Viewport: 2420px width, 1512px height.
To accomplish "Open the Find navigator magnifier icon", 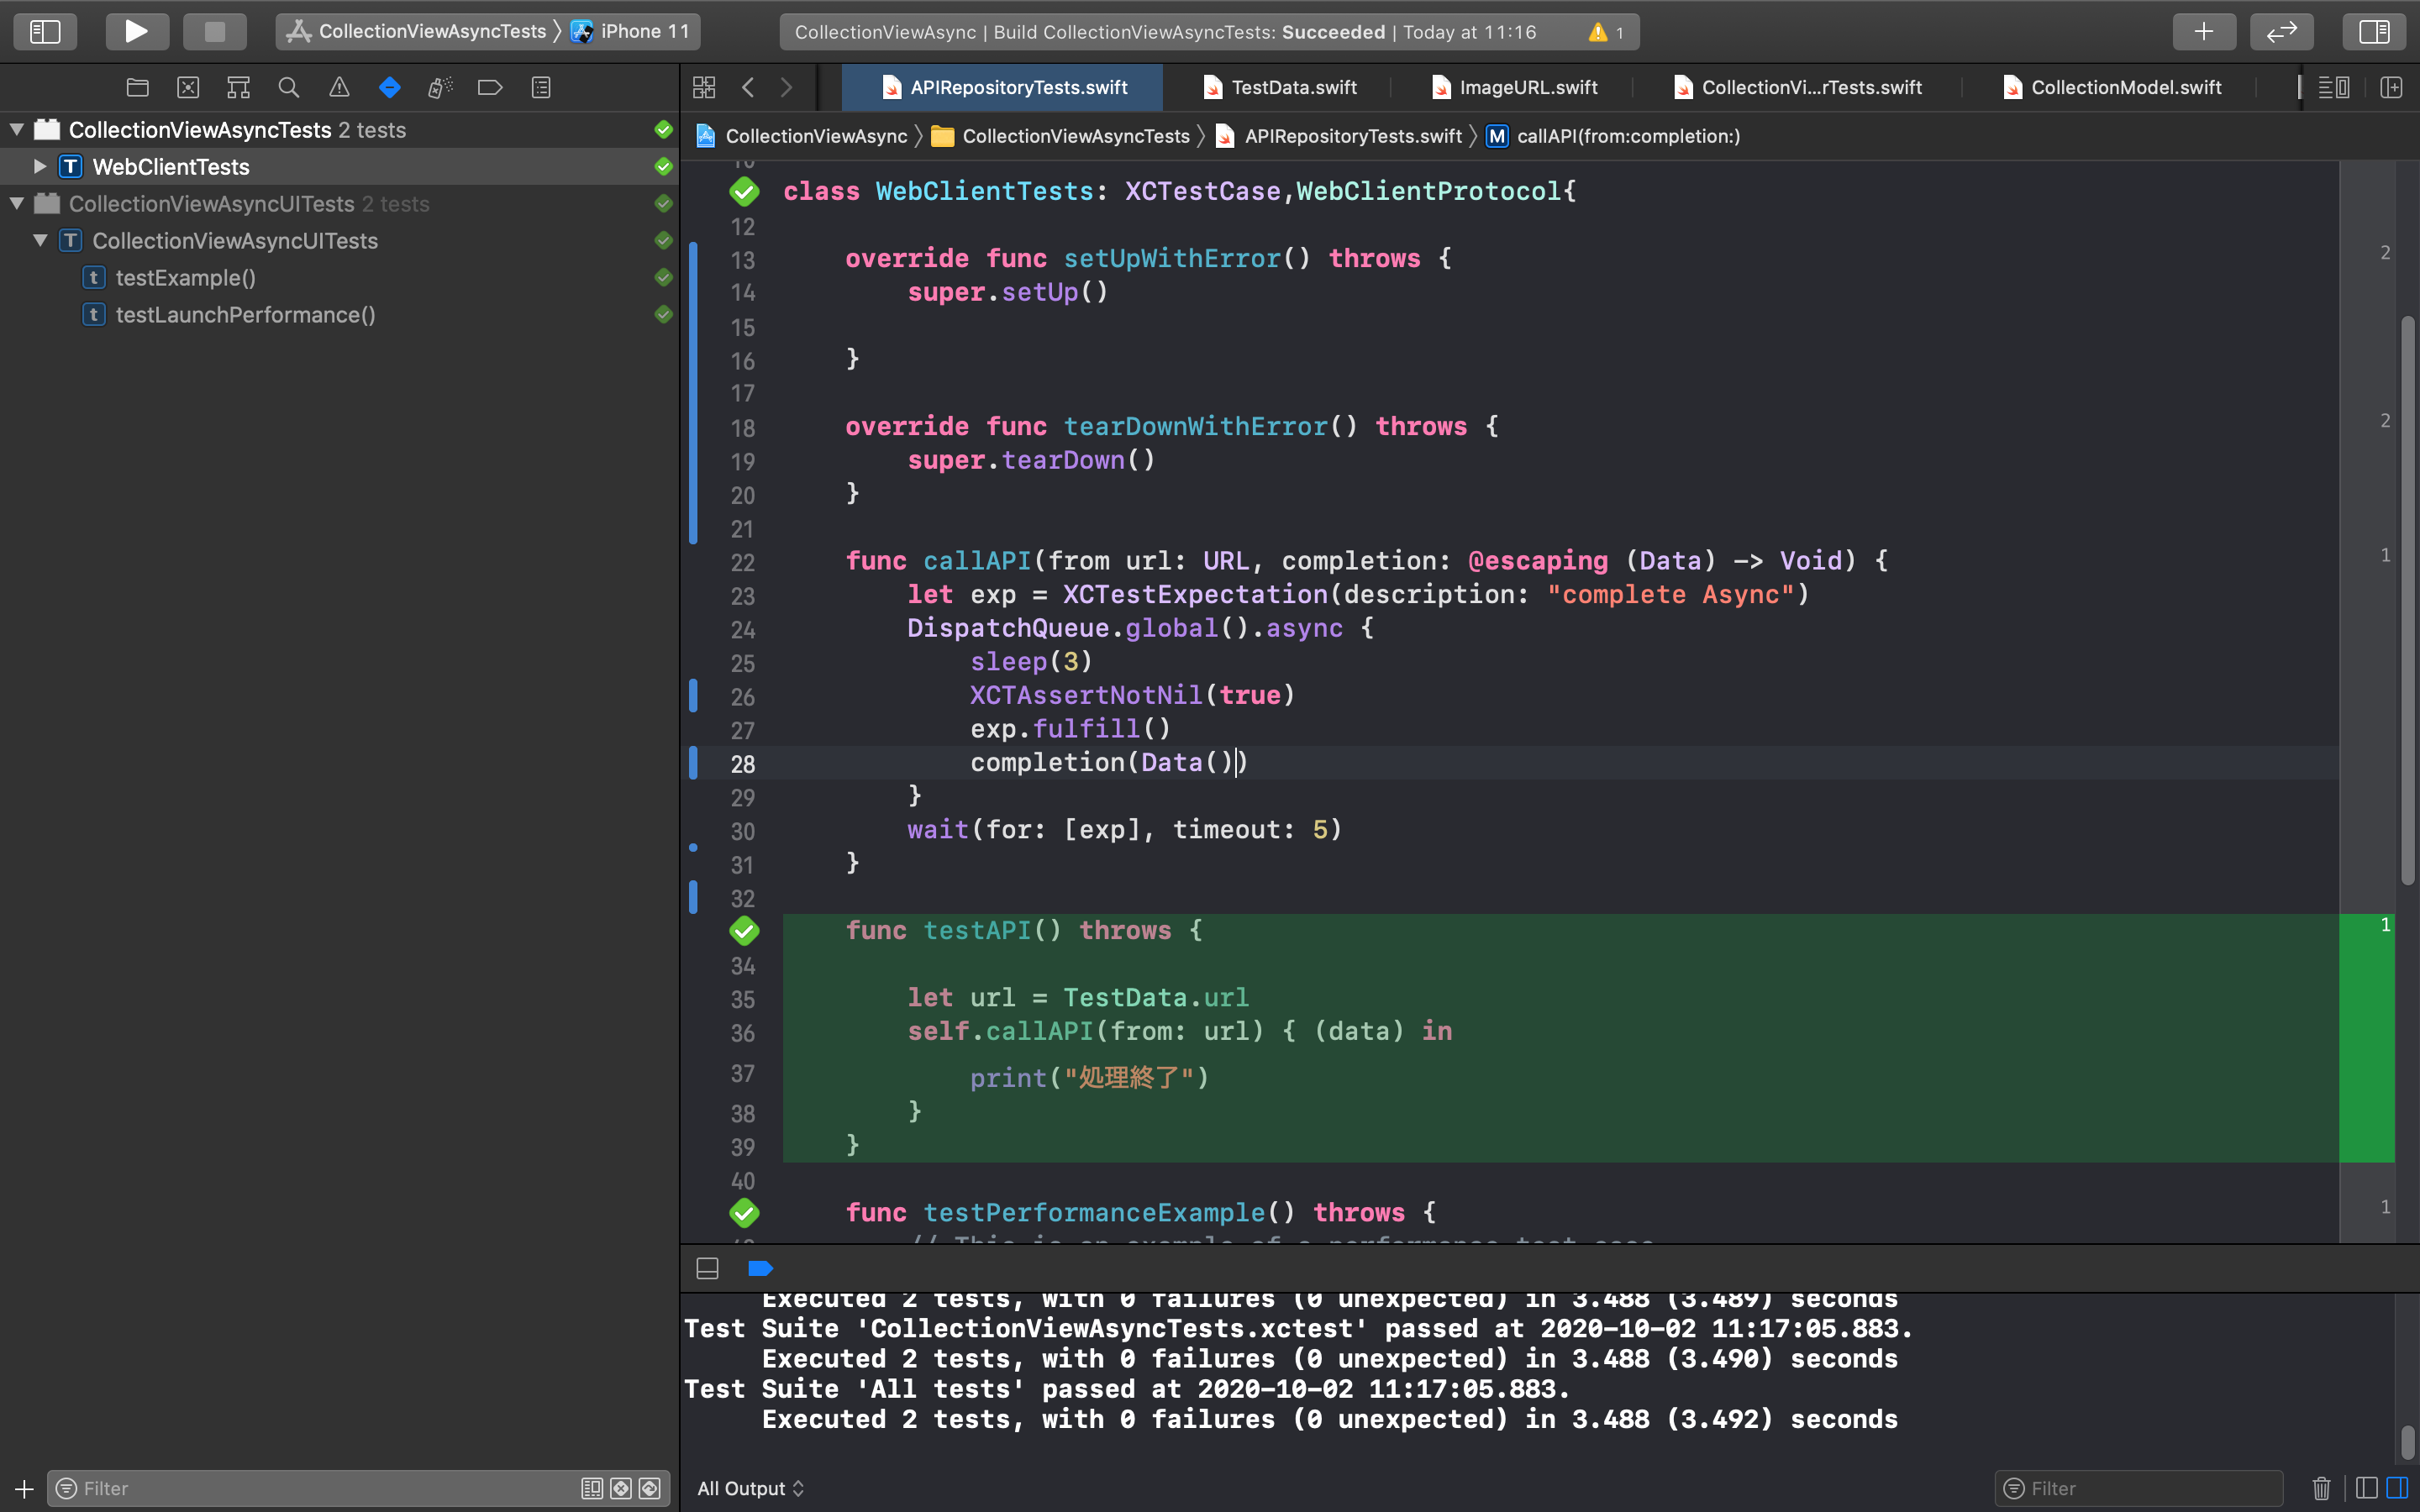I will (x=288, y=88).
